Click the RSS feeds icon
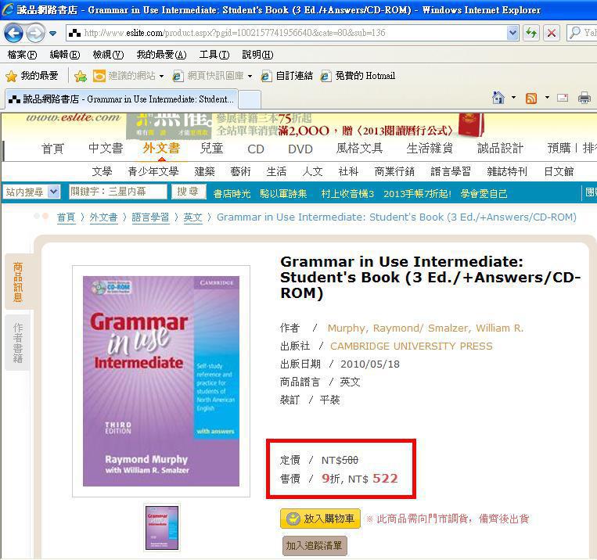Screen dimensions: 597x560 click(531, 99)
